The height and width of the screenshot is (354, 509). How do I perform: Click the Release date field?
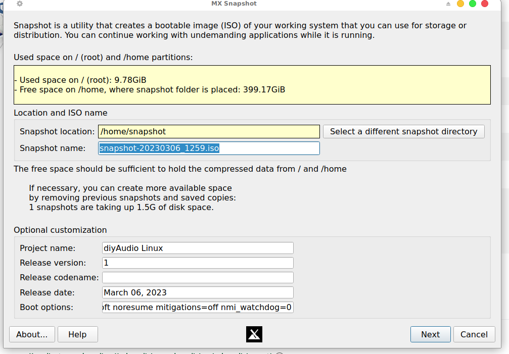(198, 292)
